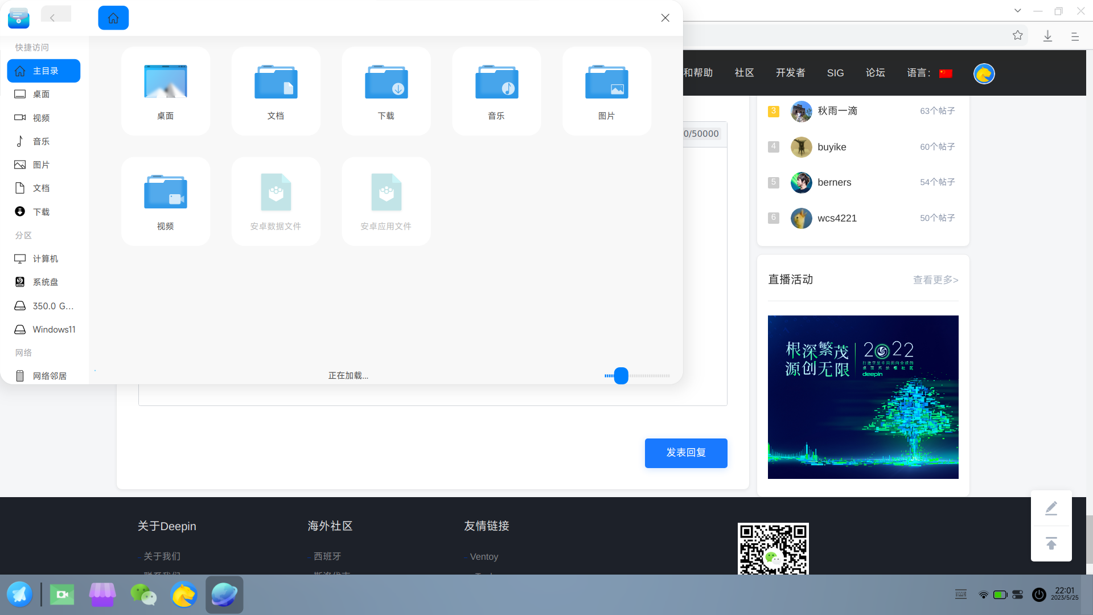This screenshot has height=615, width=1093.
Task: Click 查看更多 next to 直播活动
Action: (x=935, y=280)
